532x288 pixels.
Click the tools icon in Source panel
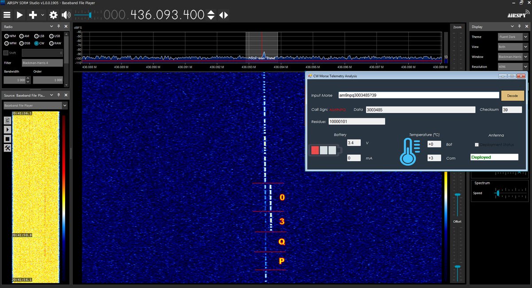pyautogui.click(x=7, y=148)
